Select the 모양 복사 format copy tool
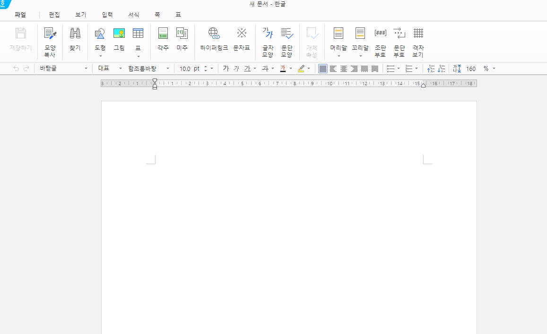547x334 pixels. (x=50, y=42)
